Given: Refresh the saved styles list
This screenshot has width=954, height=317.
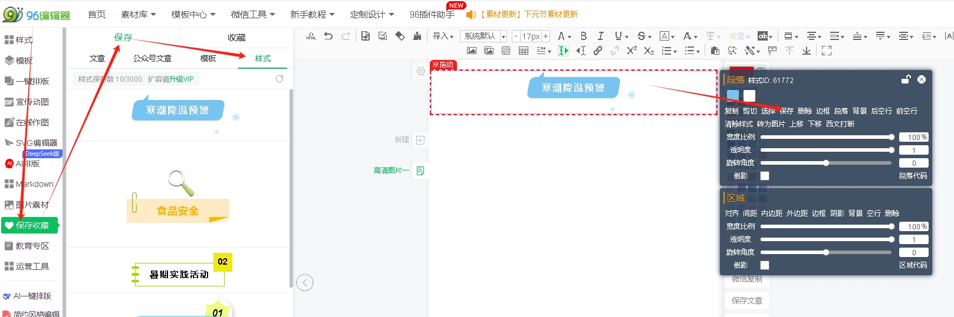Looking at the screenshot, I should point(279,79).
